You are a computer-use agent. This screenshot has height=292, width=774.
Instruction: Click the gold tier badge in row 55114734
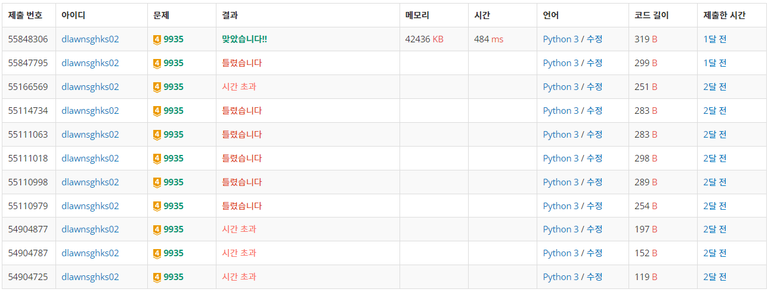point(157,111)
